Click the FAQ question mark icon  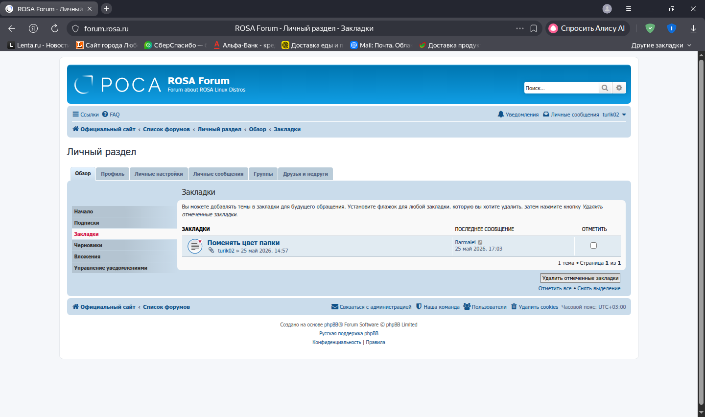(x=105, y=115)
